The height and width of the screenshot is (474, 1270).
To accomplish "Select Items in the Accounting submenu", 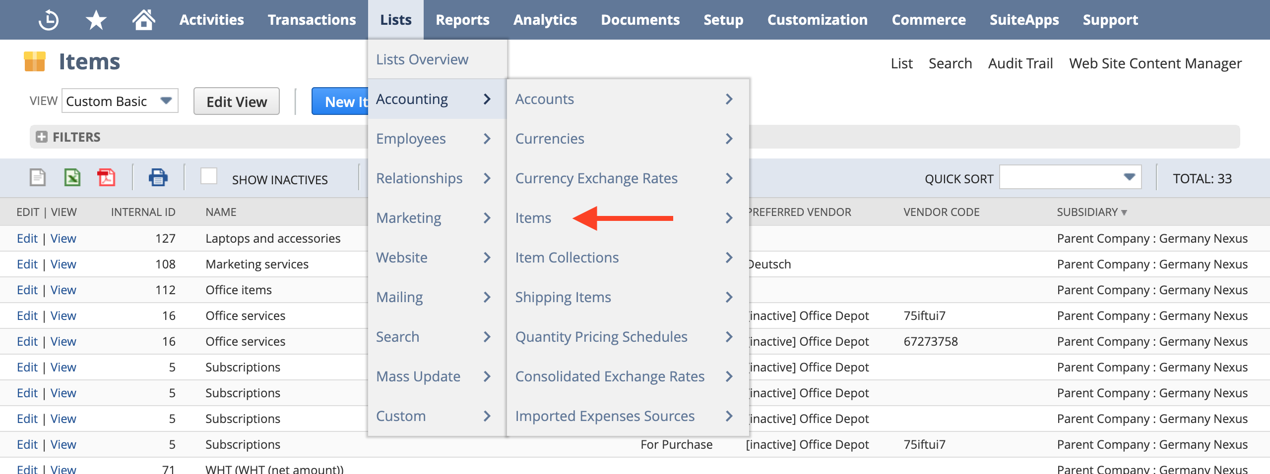I will (533, 218).
